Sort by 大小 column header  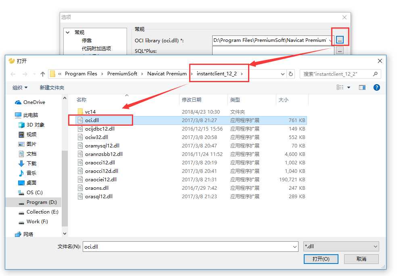coord(283,100)
